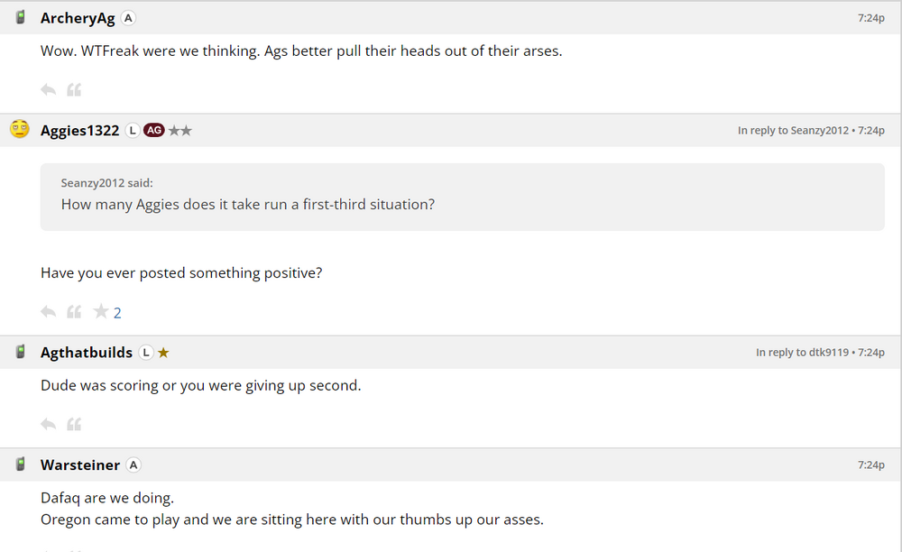The image size is (902, 552).
Task: Click "In reply to Seanzy2012" link
Action: [x=793, y=131]
